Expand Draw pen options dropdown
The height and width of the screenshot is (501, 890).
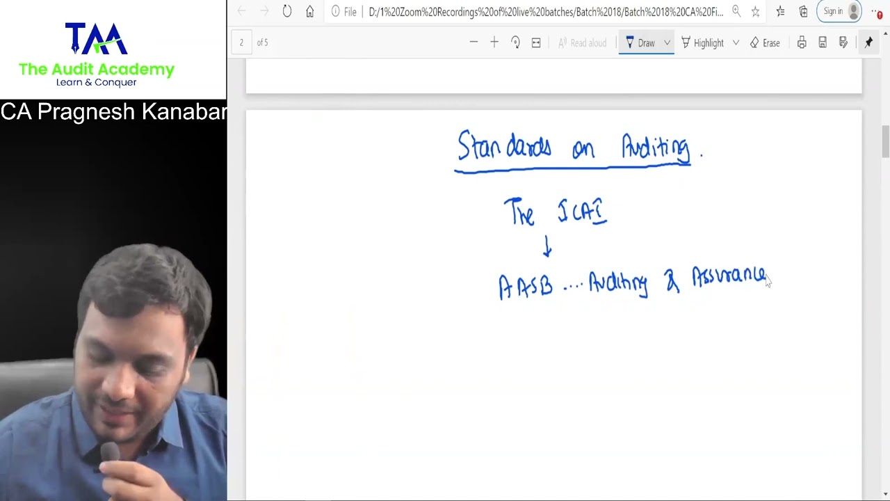pyautogui.click(x=667, y=43)
